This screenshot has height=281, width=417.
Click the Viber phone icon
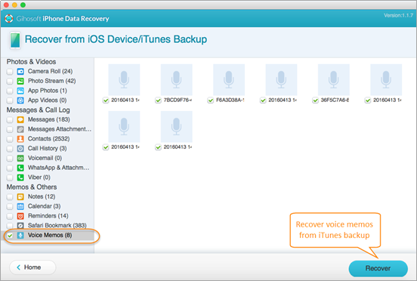20,178
